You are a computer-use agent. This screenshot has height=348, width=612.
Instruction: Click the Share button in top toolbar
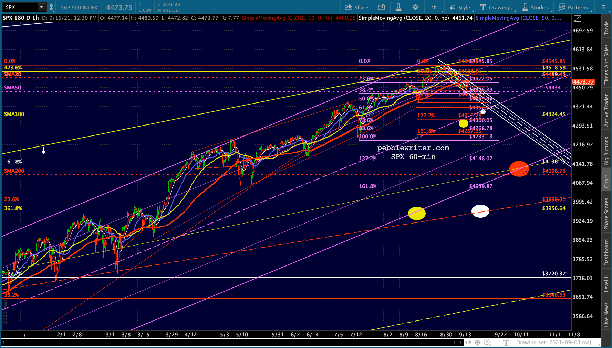coord(356,7)
